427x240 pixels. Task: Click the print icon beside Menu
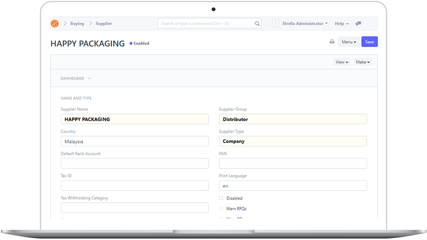coord(332,42)
